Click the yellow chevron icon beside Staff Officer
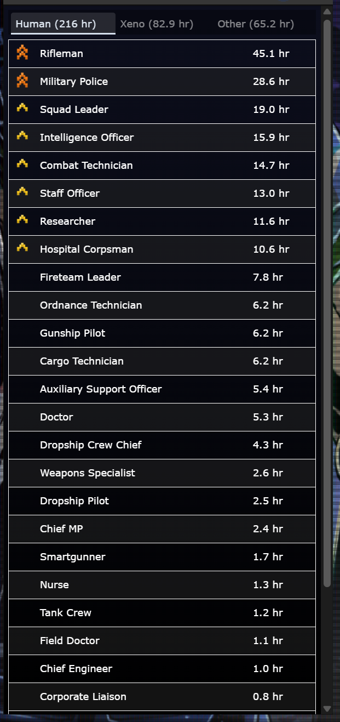Screen dimensions: 340x722 coord(22,192)
